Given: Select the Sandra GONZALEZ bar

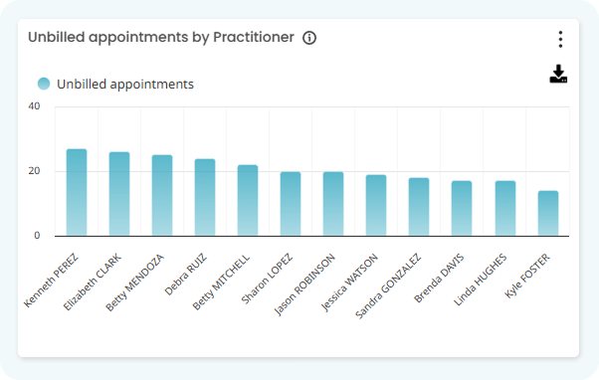Looking at the screenshot, I should [x=419, y=207].
